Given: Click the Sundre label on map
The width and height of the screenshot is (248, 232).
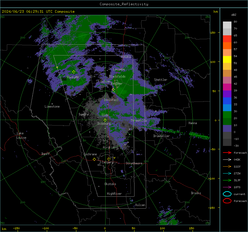Looking at the screenshot, I should (x=83, y=114).
